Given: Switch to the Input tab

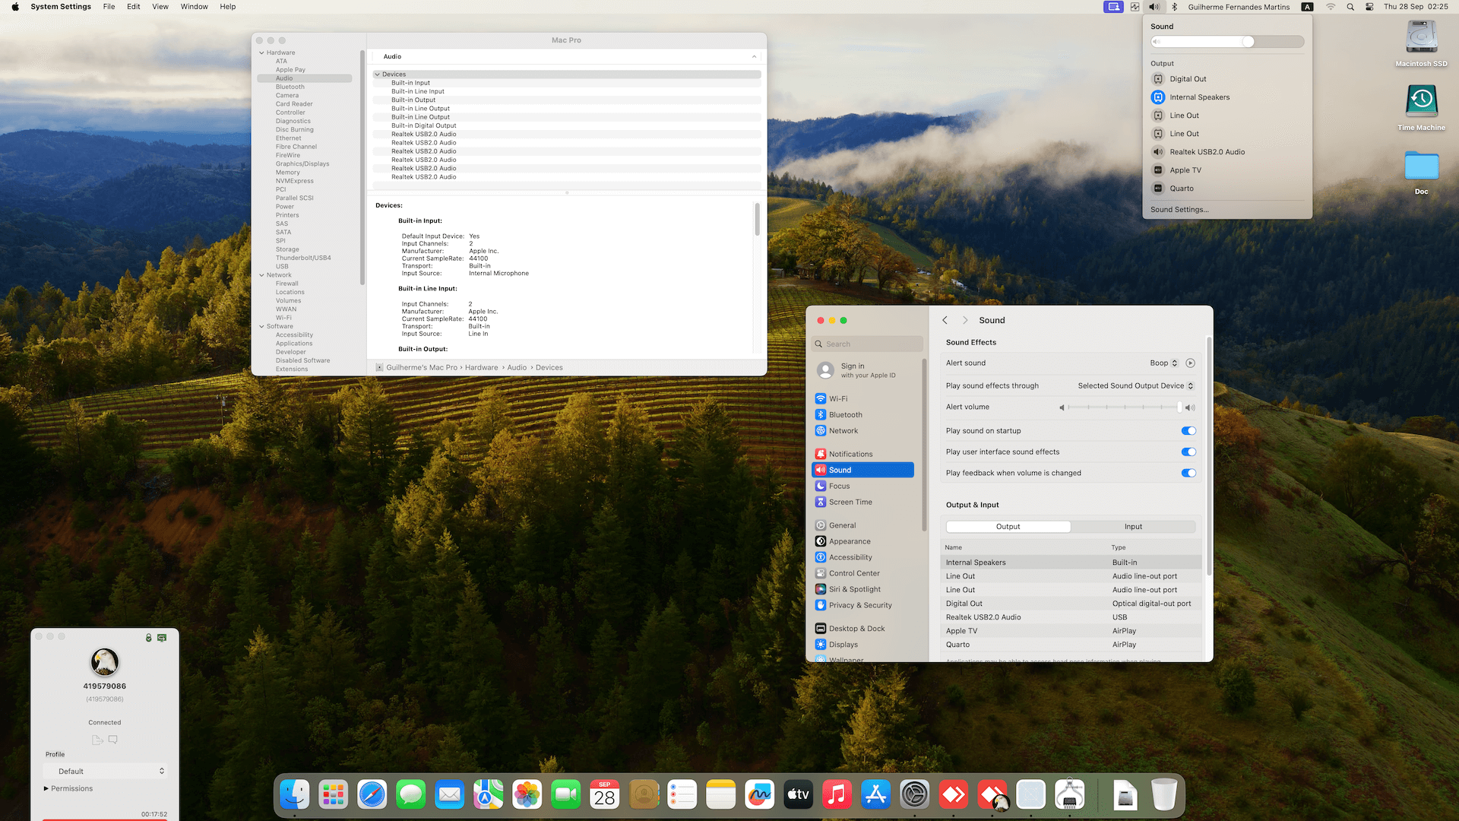Looking at the screenshot, I should tap(1133, 527).
